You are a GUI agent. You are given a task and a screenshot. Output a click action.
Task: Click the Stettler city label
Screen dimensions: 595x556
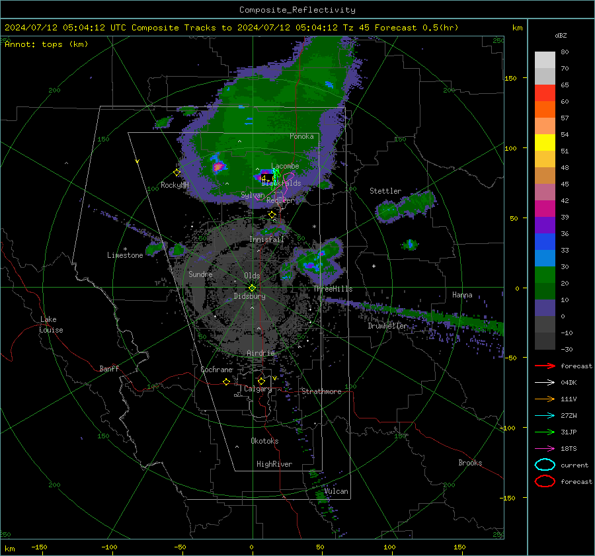[385, 191]
